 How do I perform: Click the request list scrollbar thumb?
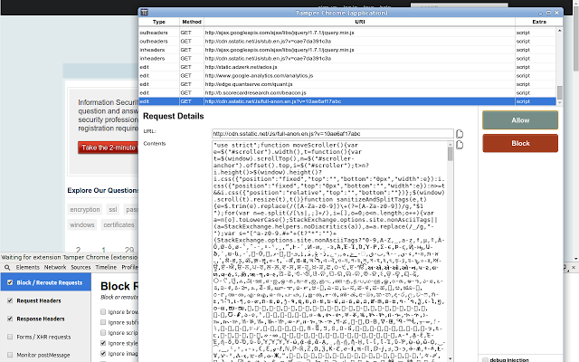click(559, 92)
